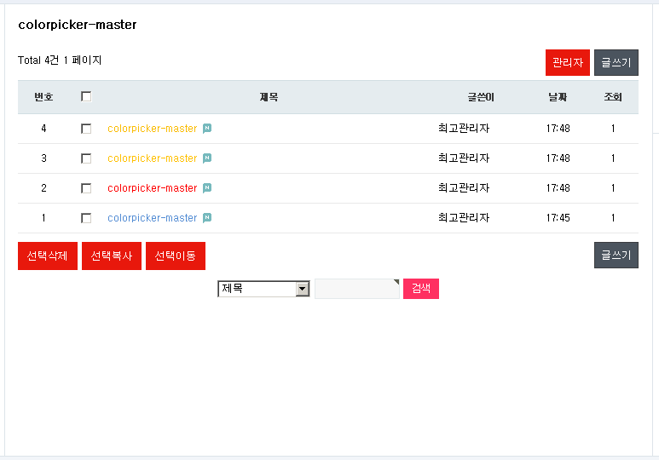The image size is (659, 460).
Task: Click the 선택삭제 button
Action: tap(48, 256)
